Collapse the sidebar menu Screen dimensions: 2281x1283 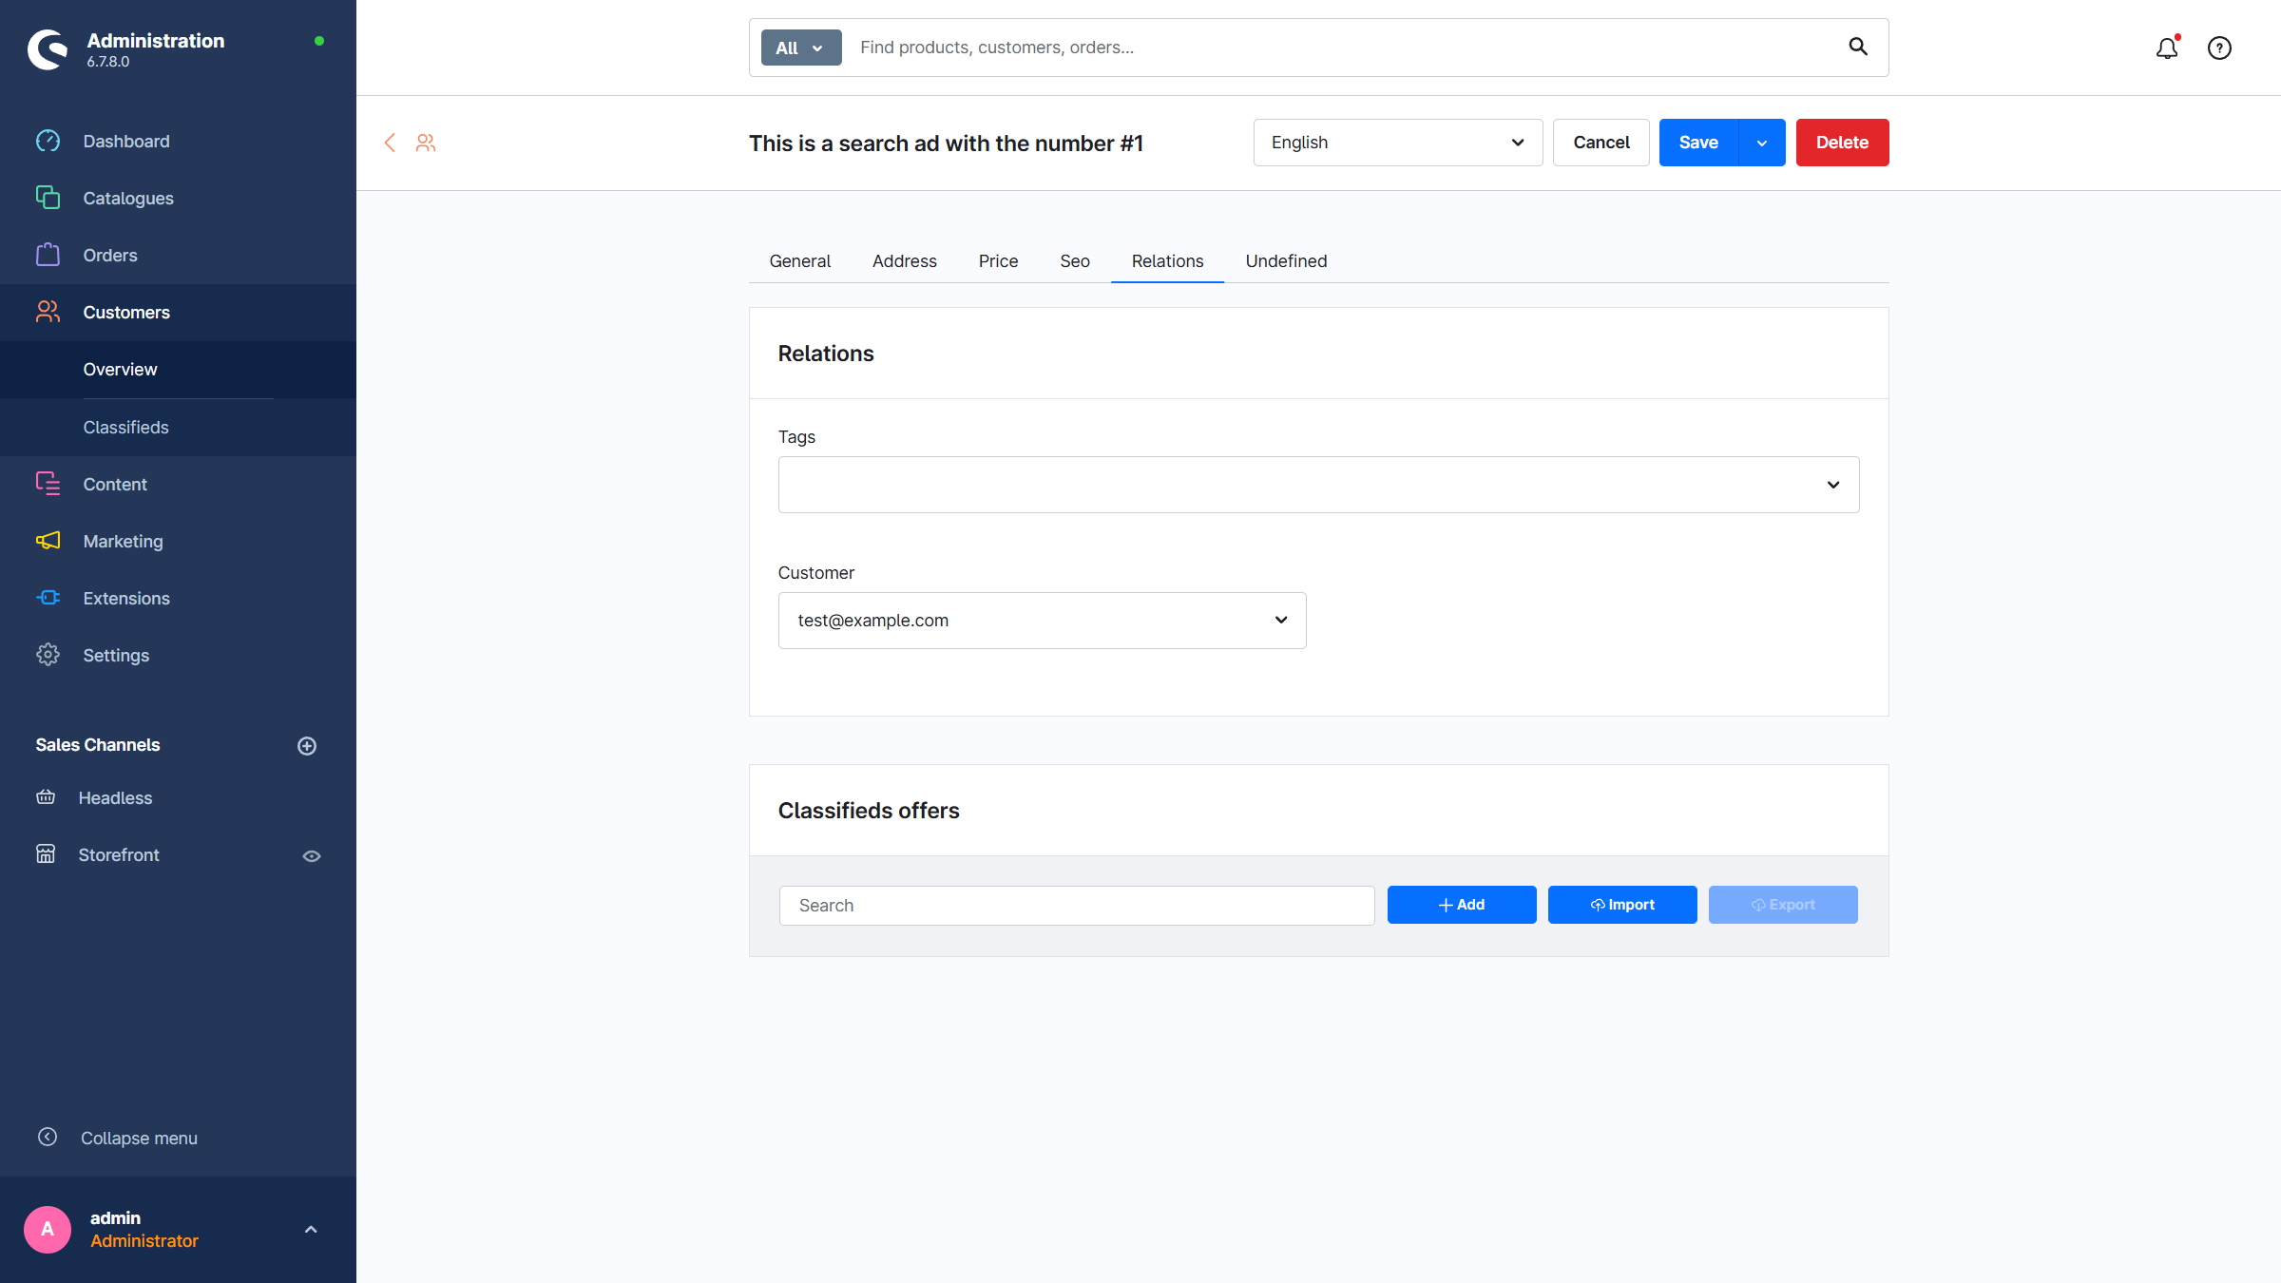48,1138
